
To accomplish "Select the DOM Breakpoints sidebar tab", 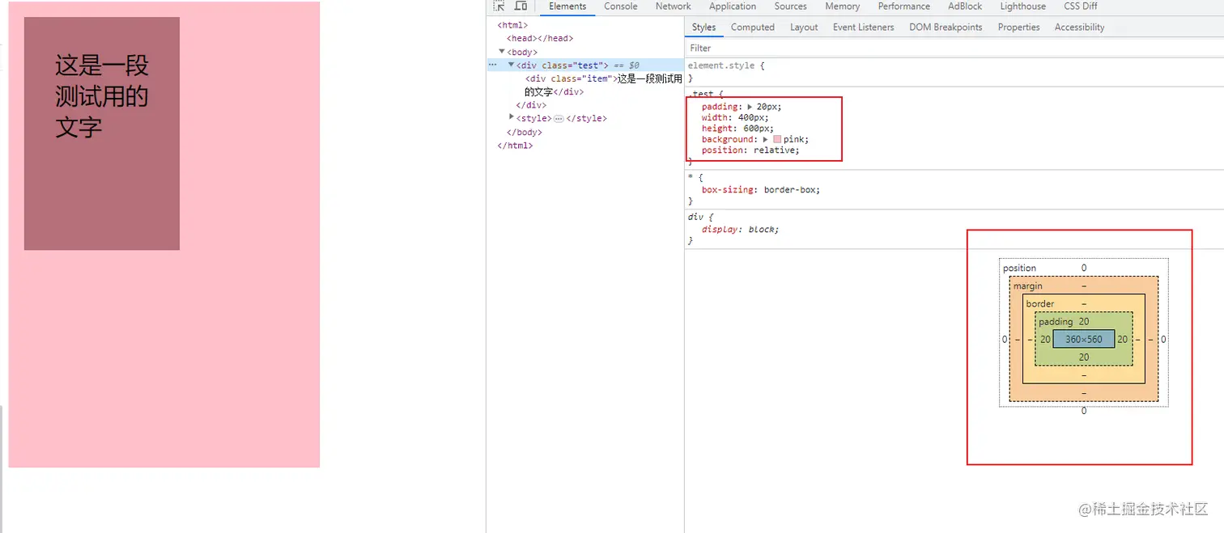I will (x=946, y=27).
